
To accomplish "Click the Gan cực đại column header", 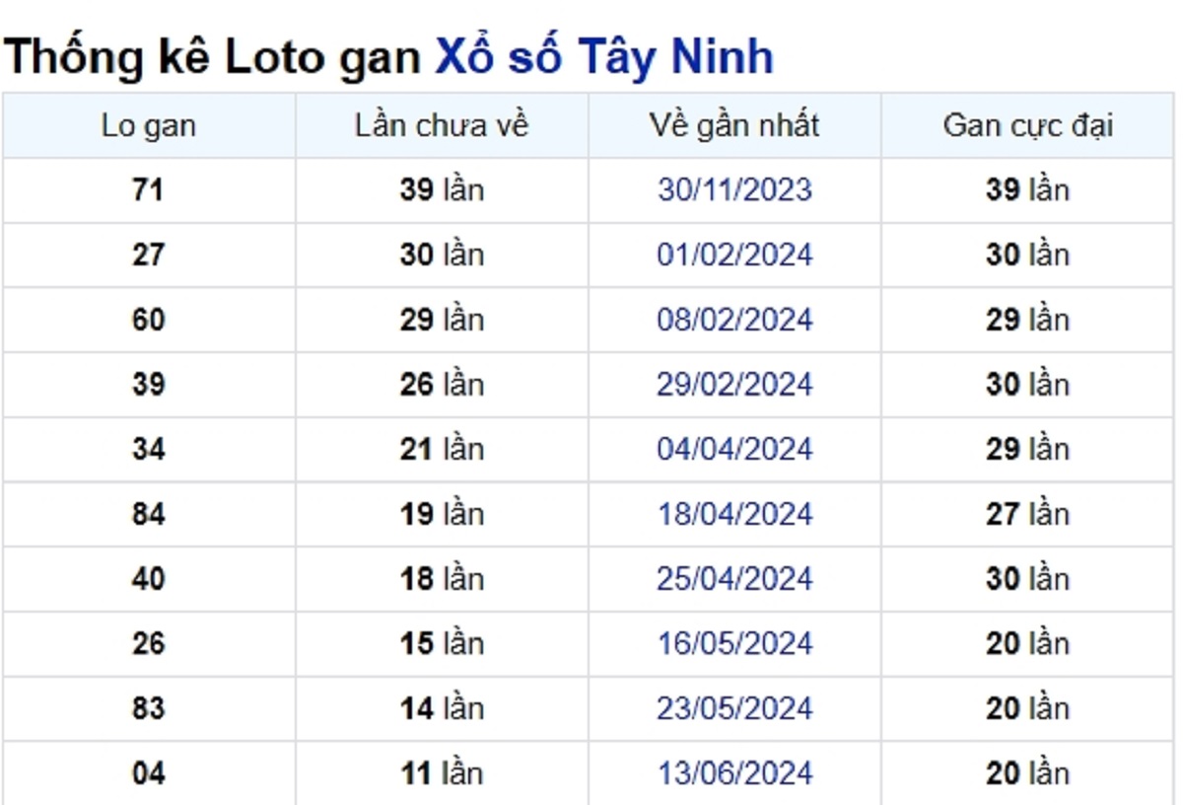I will 1028,125.
